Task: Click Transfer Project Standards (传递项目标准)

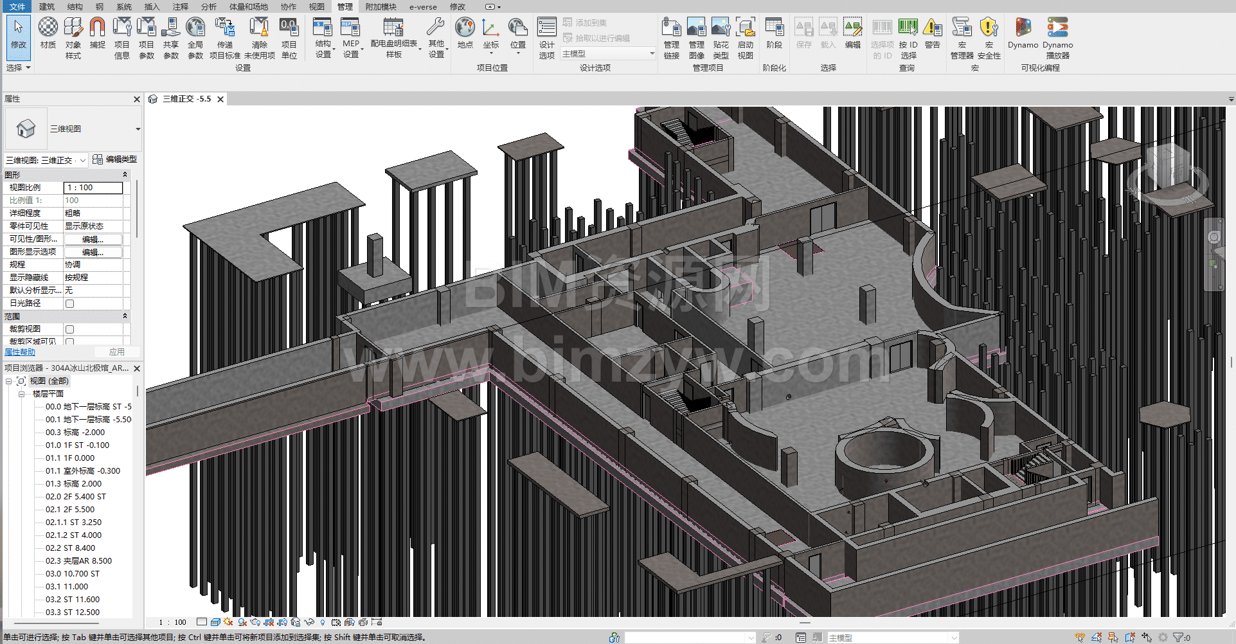Action: pyautogui.click(x=225, y=39)
